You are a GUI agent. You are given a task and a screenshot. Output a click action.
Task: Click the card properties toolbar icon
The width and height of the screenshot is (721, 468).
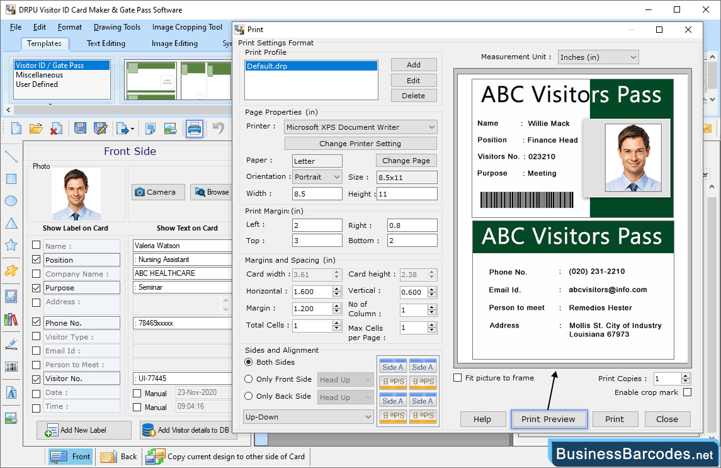click(150, 128)
